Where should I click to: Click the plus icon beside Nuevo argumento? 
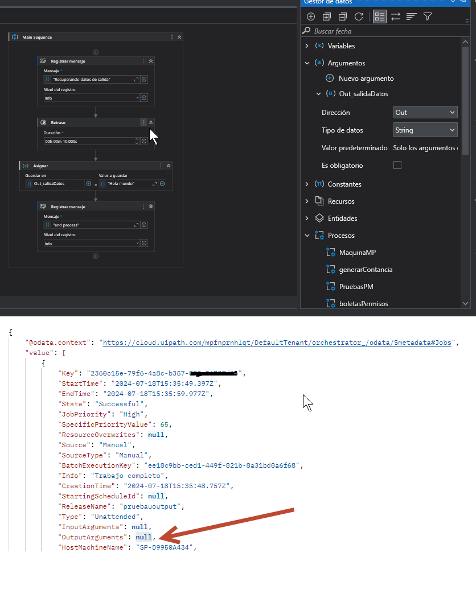329,78
